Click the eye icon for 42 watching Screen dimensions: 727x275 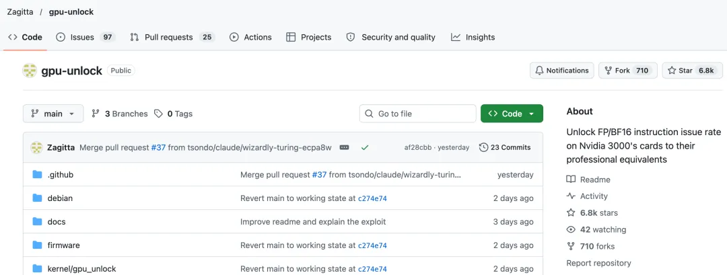[x=571, y=230]
